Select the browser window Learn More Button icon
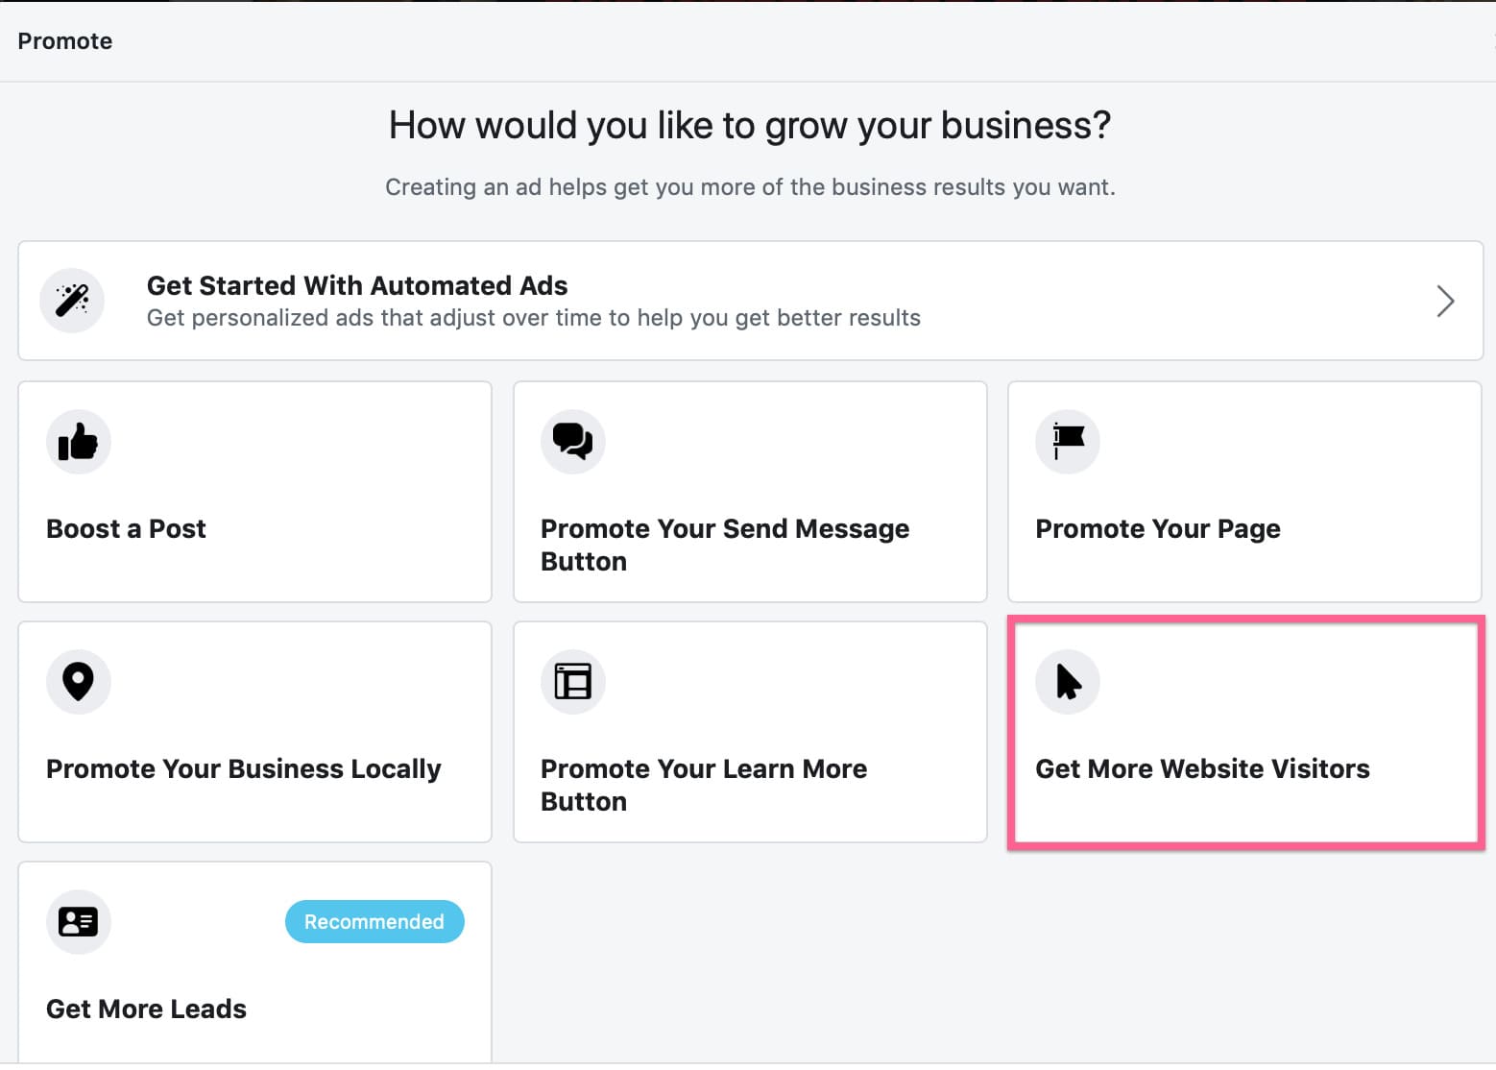The height and width of the screenshot is (1070, 1496). (x=572, y=682)
